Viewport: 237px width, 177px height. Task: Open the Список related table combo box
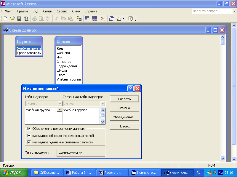pos(84,104)
